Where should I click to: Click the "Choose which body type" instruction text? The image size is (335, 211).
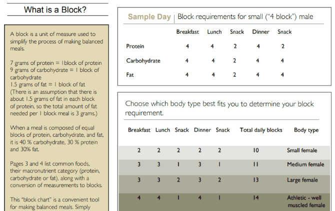(219, 108)
